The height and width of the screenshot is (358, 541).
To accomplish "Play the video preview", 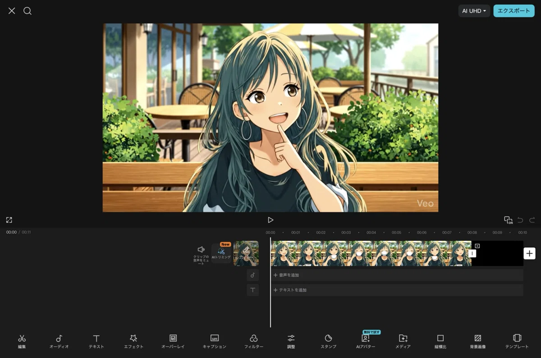I will 270,220.
